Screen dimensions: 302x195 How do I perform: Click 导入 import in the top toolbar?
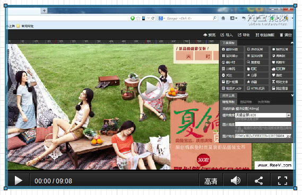[x=227, y=35]
